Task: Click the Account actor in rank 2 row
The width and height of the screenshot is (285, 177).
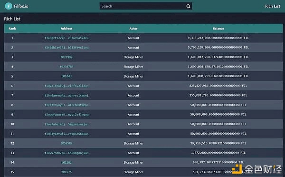Action: pos(133,48)
